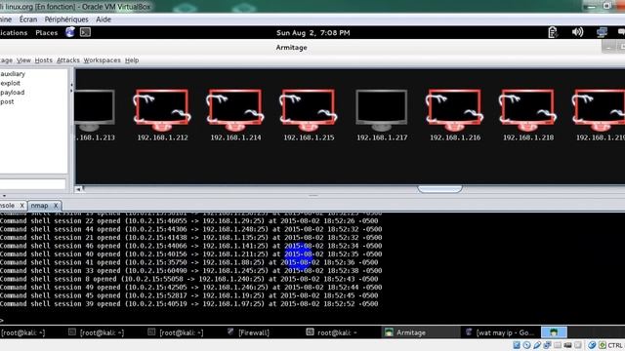
Task: Click the date and time clock
Action: pyautogui.click(x=312, y=32)
